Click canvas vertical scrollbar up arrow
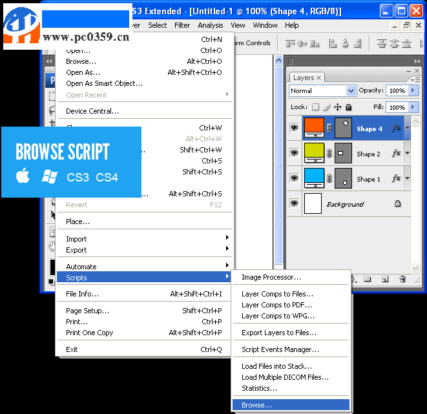The image size is (427, 414). point(278,61)
